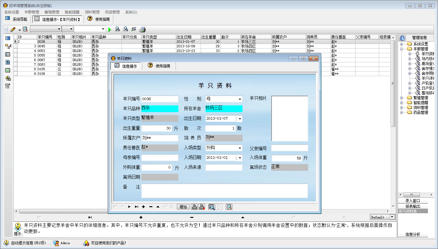Click the folder tree icon in left sidebar
The width and height of the screenshot is (438, 249).
(8, 46)
